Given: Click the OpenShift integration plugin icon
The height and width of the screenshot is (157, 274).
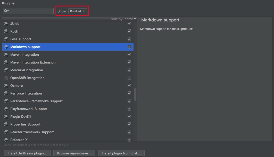Looking at the screenshot, I should [6, 78].
